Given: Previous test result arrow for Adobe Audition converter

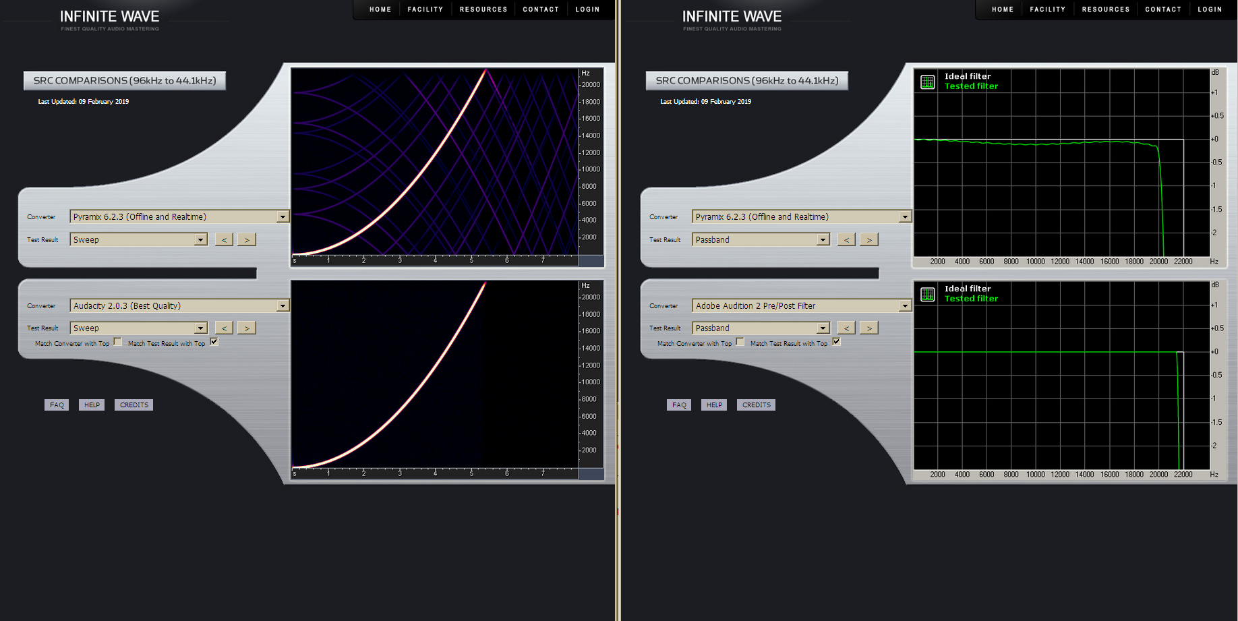Looking at the screenshot, I should pos(846,328).
